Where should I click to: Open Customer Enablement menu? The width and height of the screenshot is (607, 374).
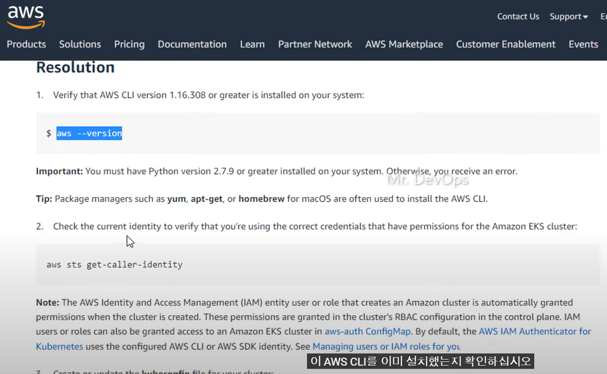(506, 44)
